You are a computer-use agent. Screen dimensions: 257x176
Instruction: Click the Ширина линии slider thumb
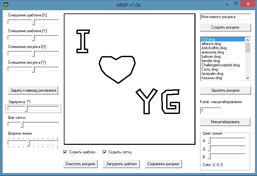[29, 143]
